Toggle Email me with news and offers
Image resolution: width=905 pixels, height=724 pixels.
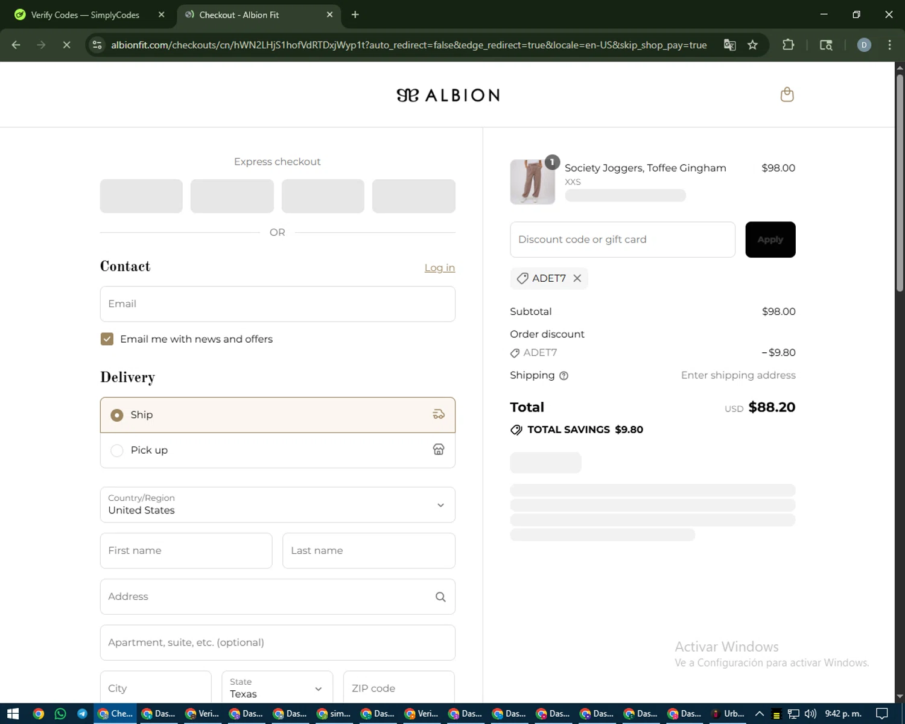pyautogui.click(x=107, y=339)
